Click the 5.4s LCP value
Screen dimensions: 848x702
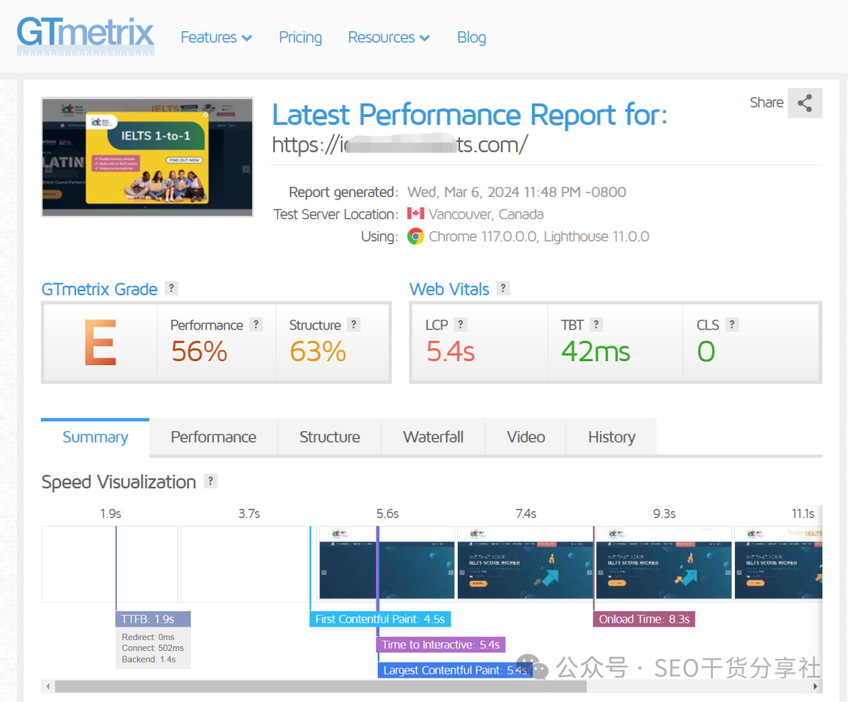click(450, 352)
